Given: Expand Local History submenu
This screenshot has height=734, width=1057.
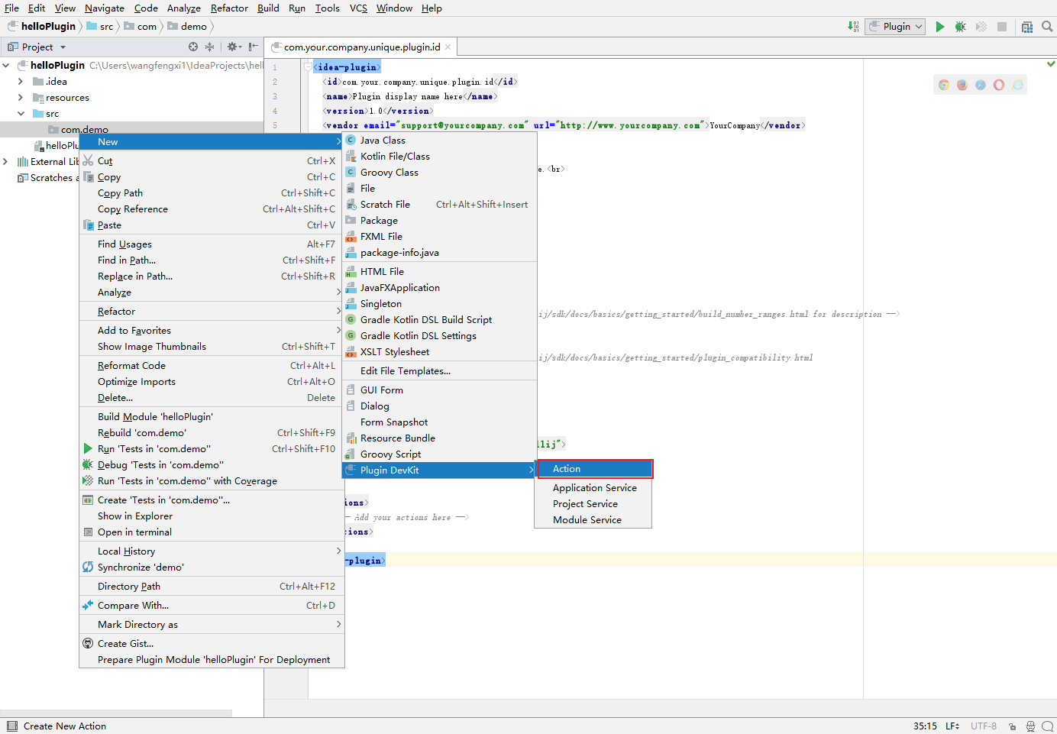Looking at the screenshot, I should point(212,551).
